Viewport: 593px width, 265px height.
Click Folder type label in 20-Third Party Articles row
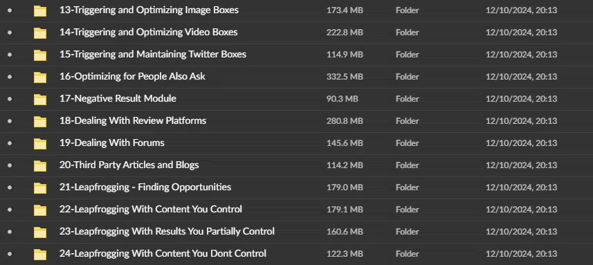[408, 165]
